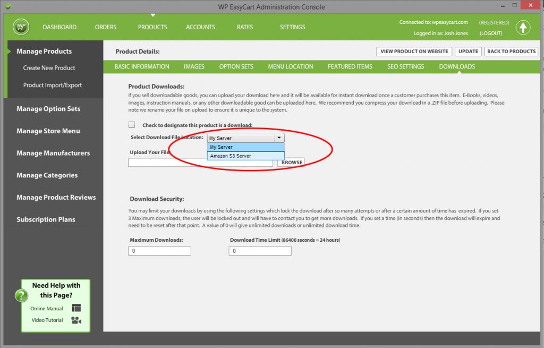
Task: Select the Menu Location tab
Action: click(x=291, y=66)
